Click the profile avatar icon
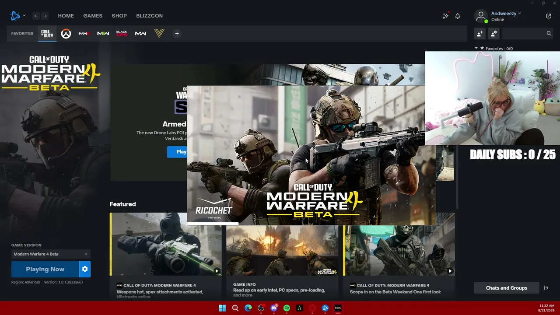Viewport: 560px width, 315px height. click(481, 16)
